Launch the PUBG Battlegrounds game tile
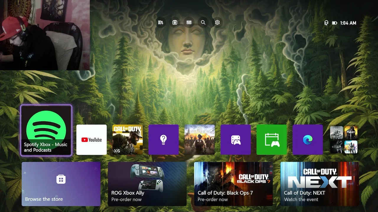 click(x=200, y=140)
